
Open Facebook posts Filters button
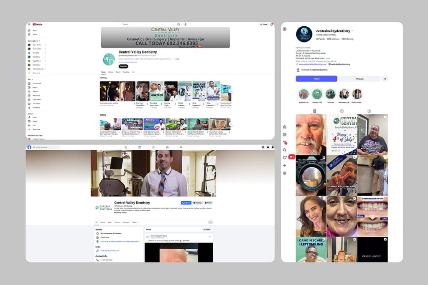click(x=207, y=230)
